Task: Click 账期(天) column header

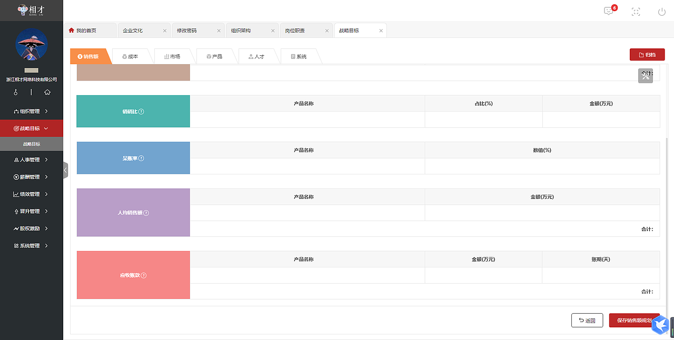Action: click(601, 259)
